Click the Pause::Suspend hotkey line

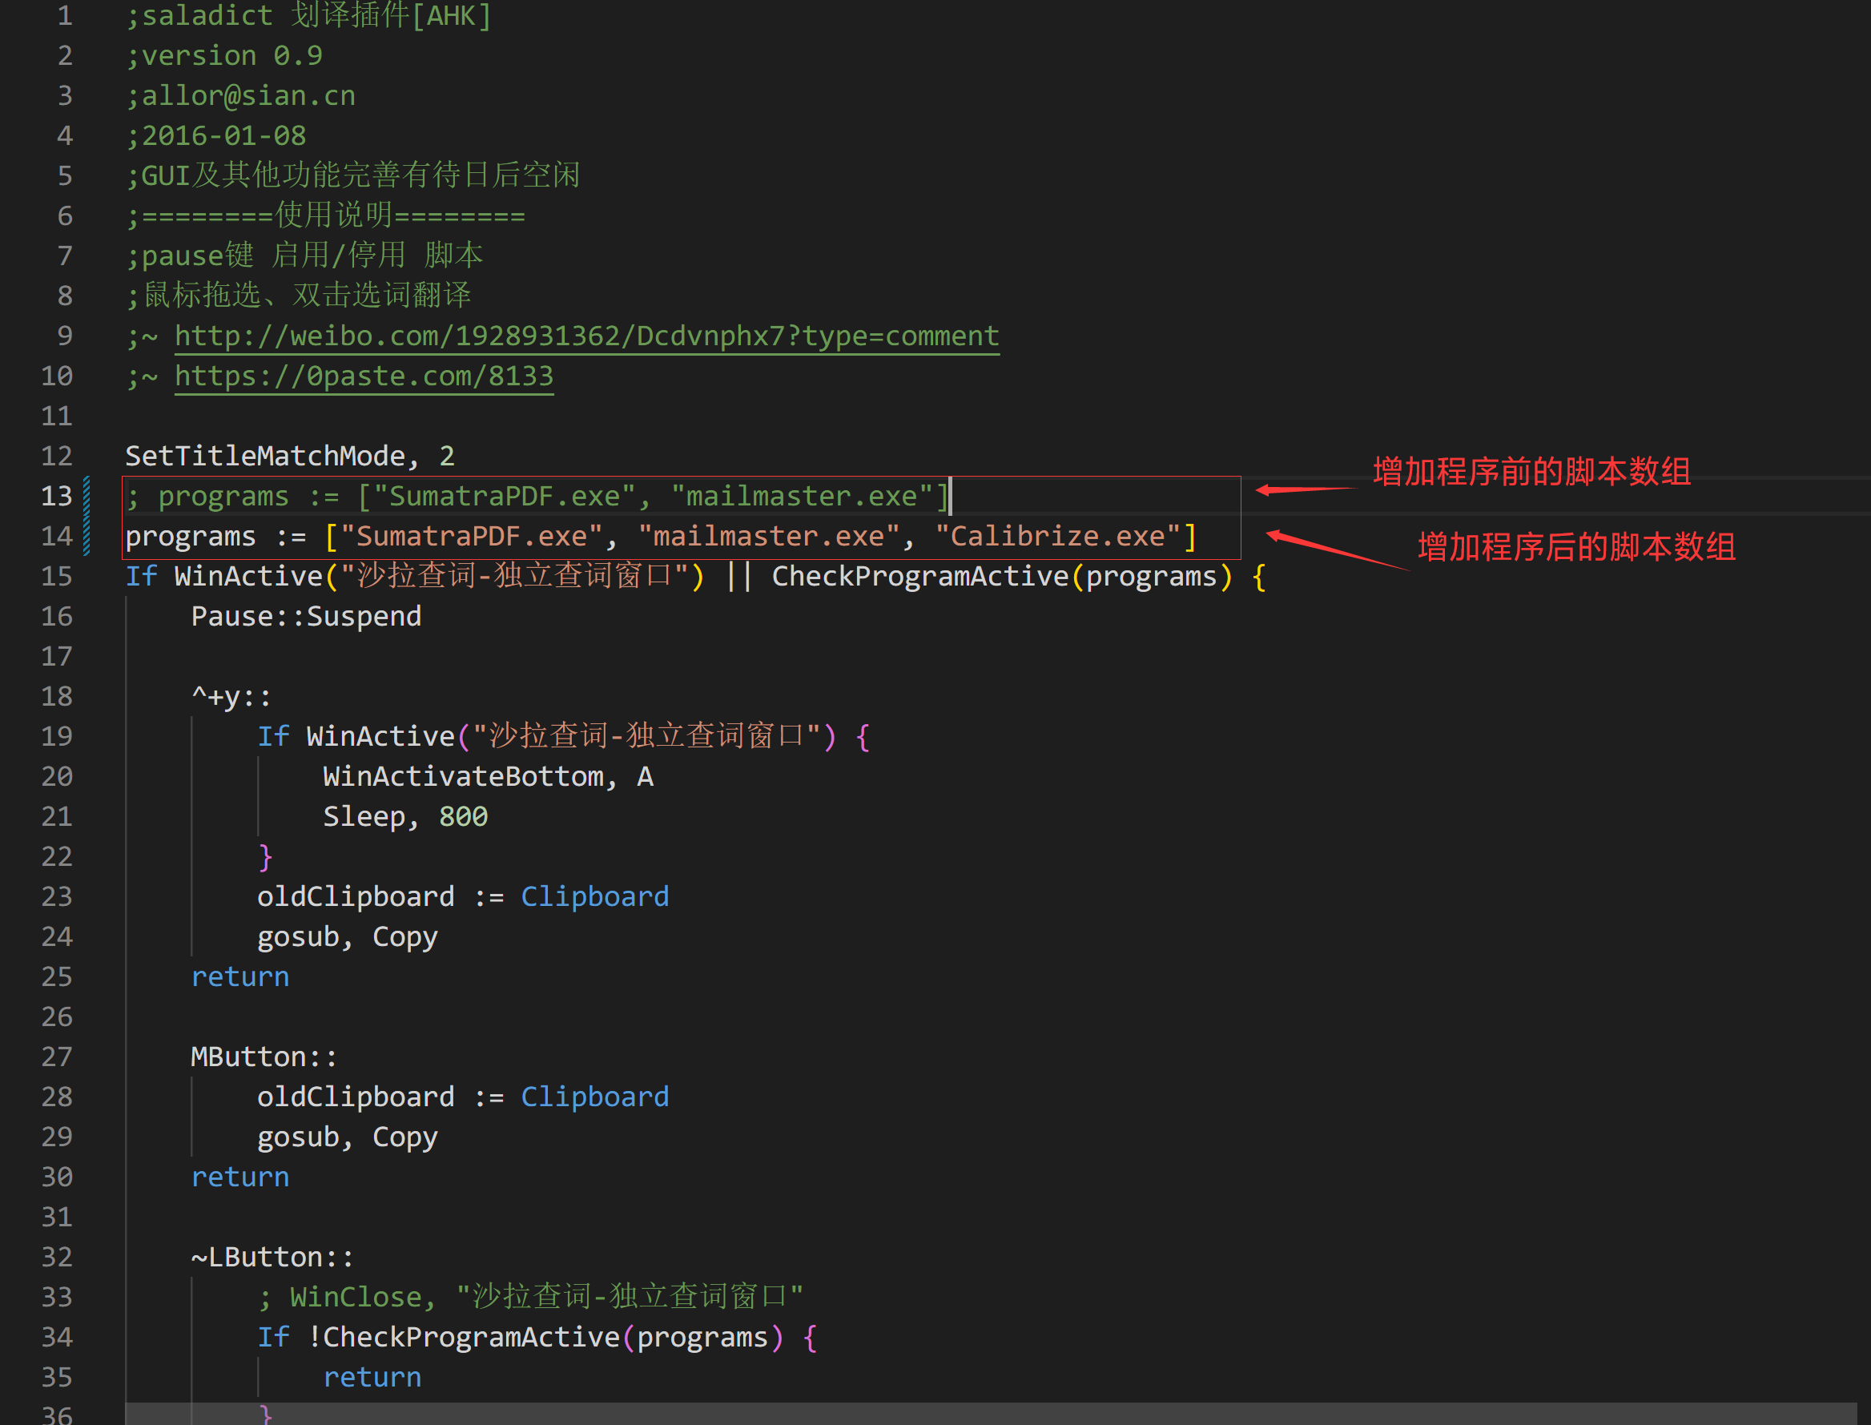[x=305, y=617]
